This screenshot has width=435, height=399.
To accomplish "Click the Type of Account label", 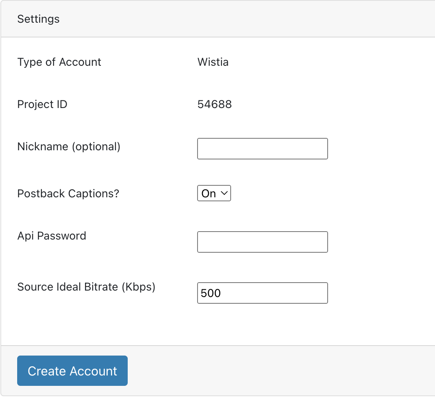I will (x=59, y=62).
